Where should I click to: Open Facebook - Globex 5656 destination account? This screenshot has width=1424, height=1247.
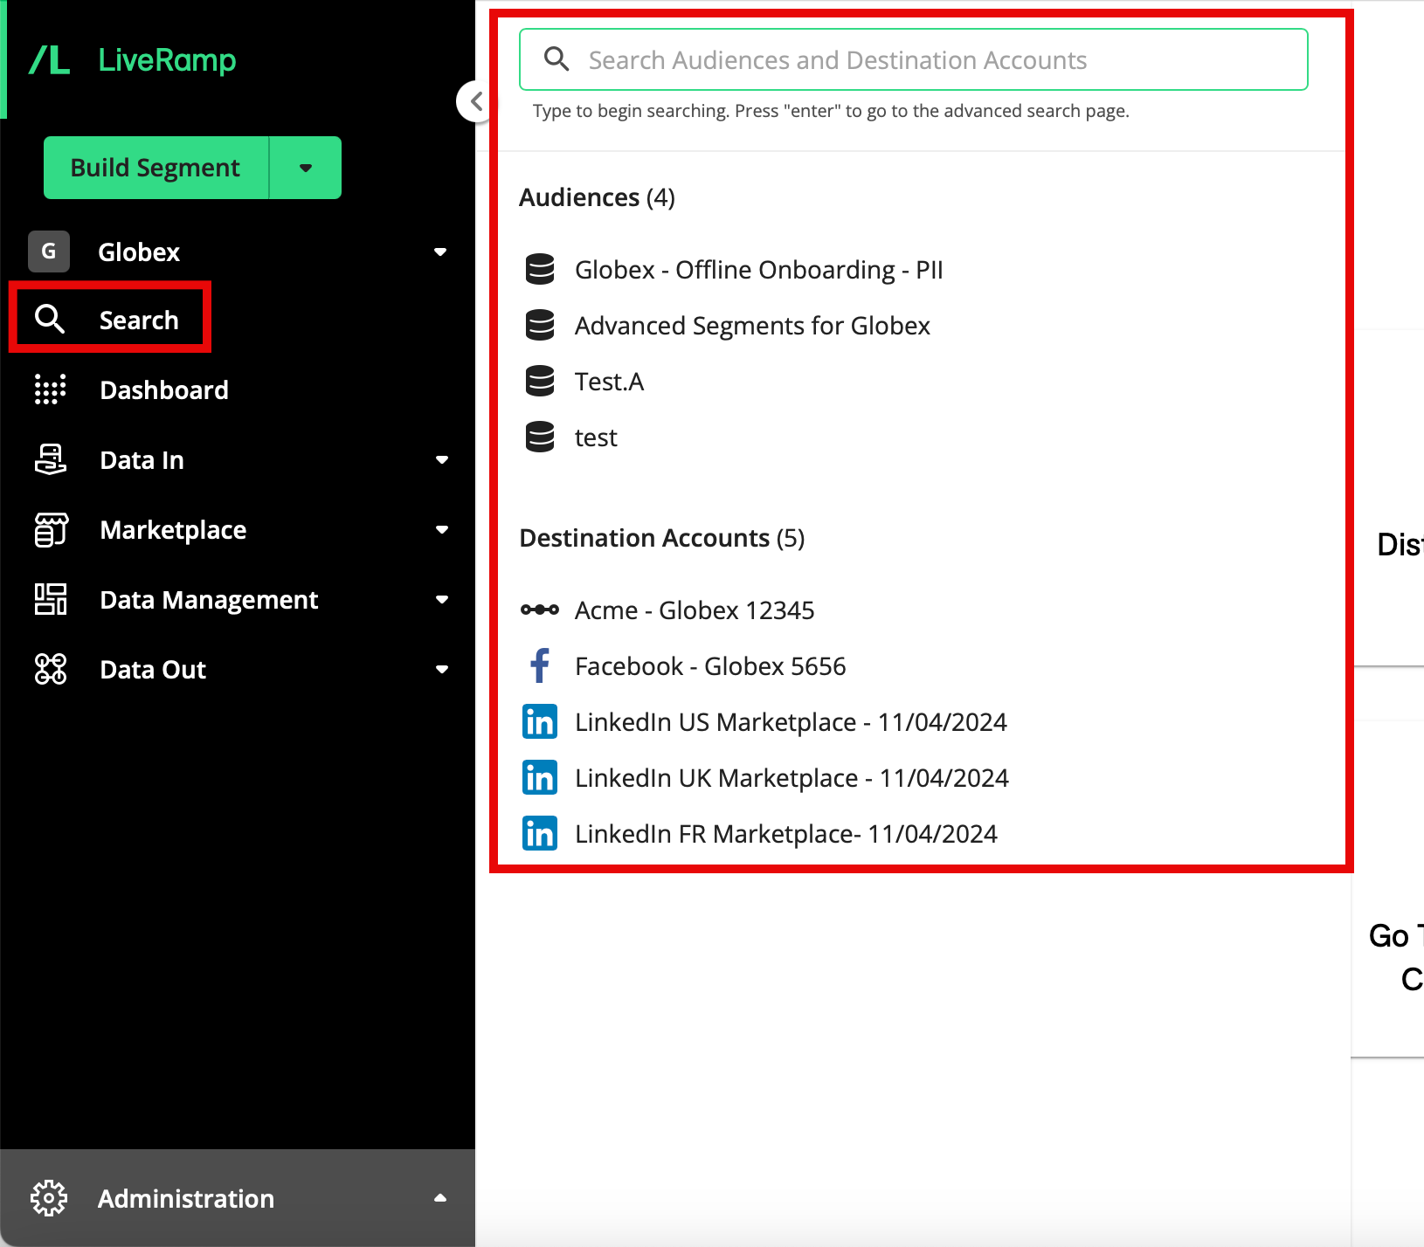[x=710, y=666]
